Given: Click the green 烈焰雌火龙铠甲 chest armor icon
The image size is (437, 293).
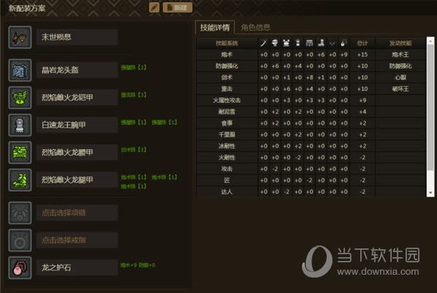Looking at the screenshot, I should pos(20,98).
